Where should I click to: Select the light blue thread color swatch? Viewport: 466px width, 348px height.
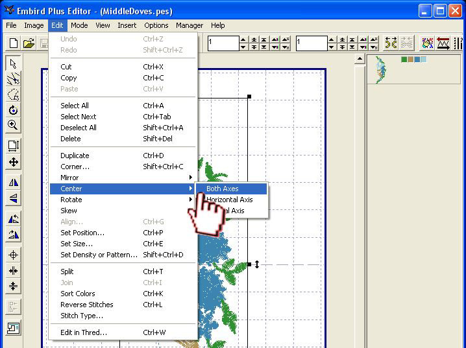(424, 60)
